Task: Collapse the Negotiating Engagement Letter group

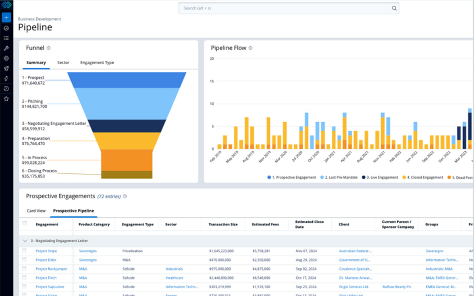Action: 26,241
